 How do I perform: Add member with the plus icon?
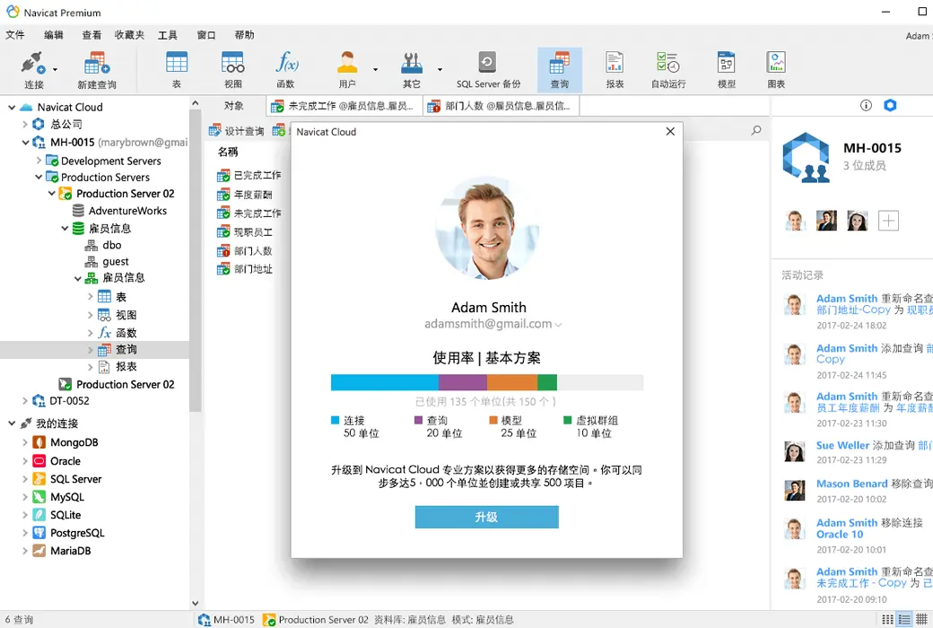[x=888, y=221]
